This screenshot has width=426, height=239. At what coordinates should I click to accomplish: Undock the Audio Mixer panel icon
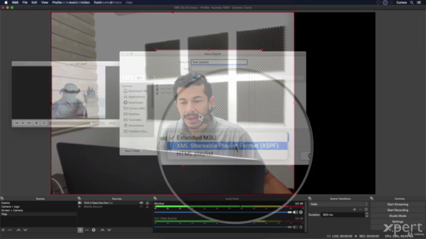tap(155, 199)
